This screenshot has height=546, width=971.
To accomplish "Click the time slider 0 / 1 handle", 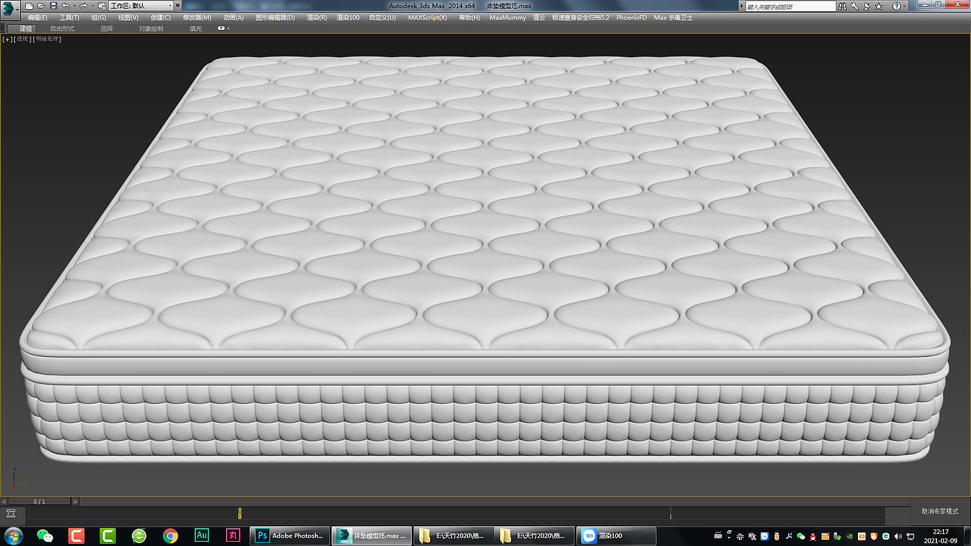I will (40, 501).
